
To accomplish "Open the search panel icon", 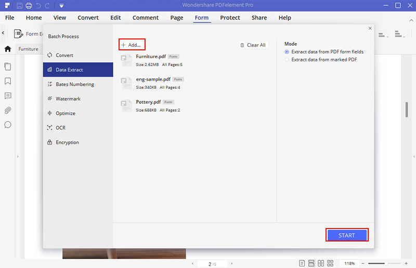I will tap(8, 125).
